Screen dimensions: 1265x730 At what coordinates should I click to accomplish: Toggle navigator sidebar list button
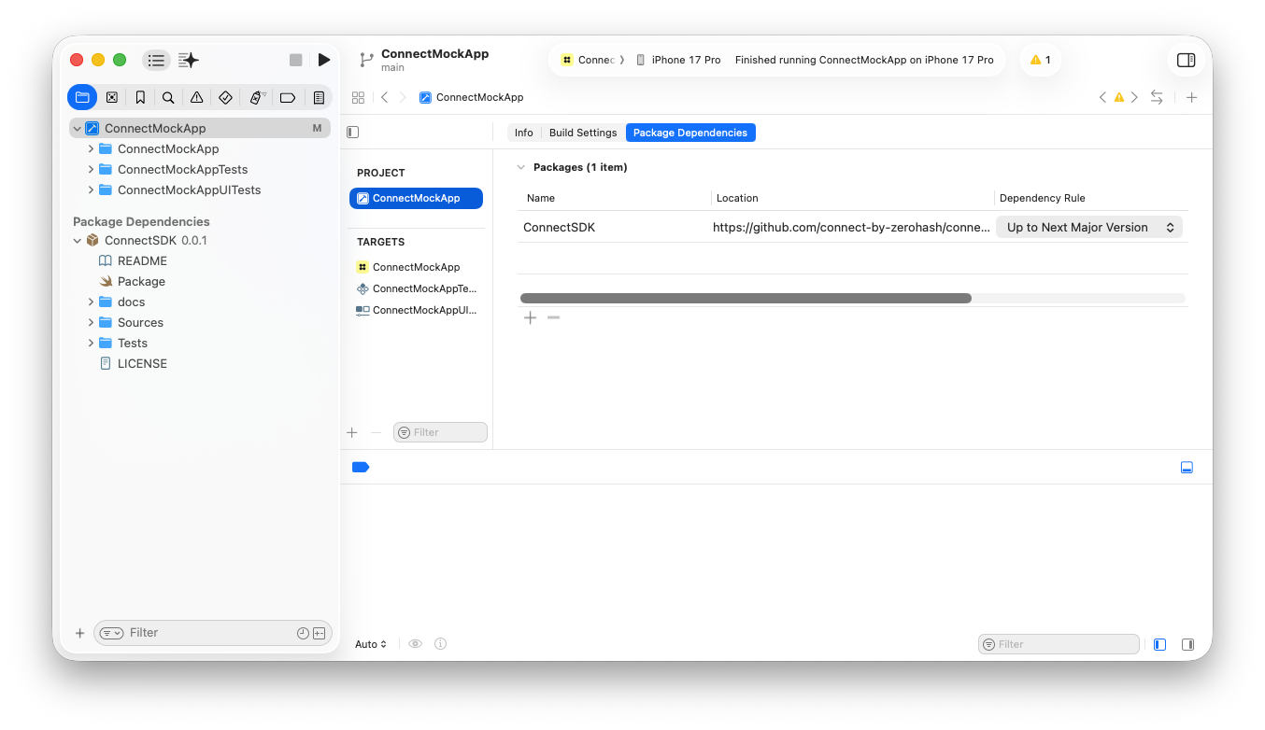(156, 60)
